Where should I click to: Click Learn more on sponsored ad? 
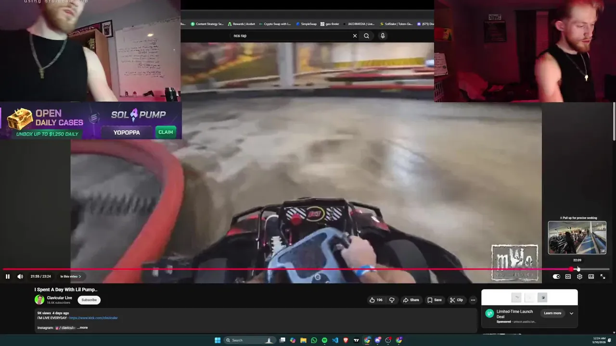pos(552,313)
